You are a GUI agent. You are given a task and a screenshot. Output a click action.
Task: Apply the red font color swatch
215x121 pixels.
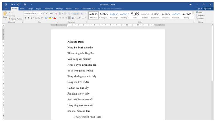coord(54,18)
